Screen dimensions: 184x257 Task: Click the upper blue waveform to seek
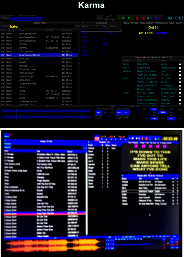point(46,111)
